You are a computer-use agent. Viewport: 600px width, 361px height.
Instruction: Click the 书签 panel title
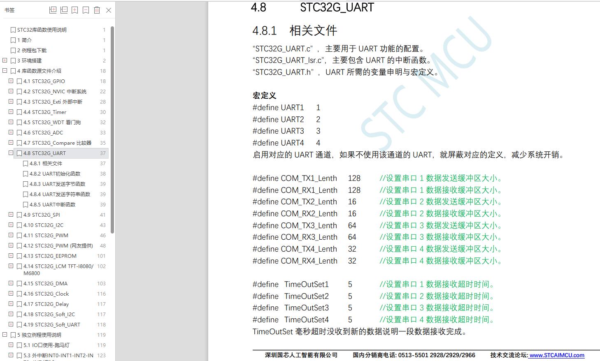pos(9,10)
